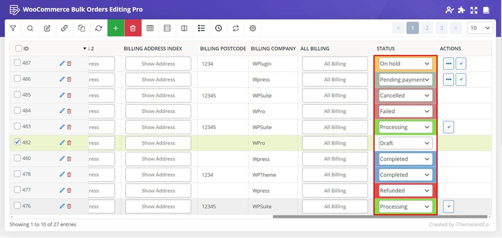Click the duplicate orders icon
The image size is (502, 238).
tap(81, 28)
